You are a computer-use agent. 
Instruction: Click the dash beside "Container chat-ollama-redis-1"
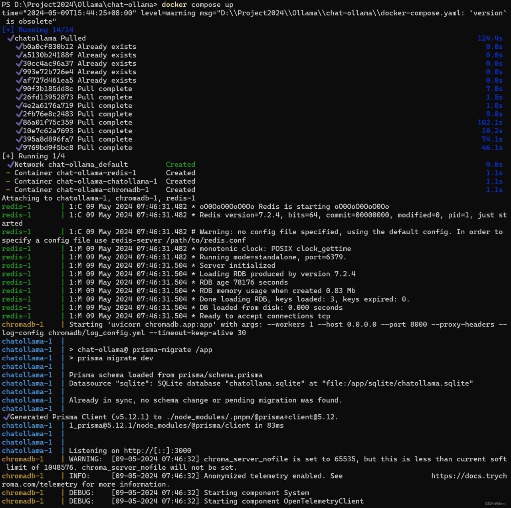7,172
